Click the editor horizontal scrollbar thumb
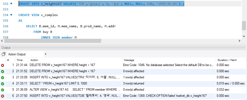Image resolution: width=247 pixels, height=100 pixels. [x=53, y=41]
